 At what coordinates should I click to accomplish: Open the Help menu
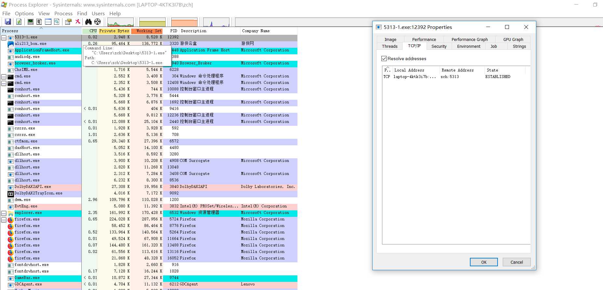[x=115, y=13]
